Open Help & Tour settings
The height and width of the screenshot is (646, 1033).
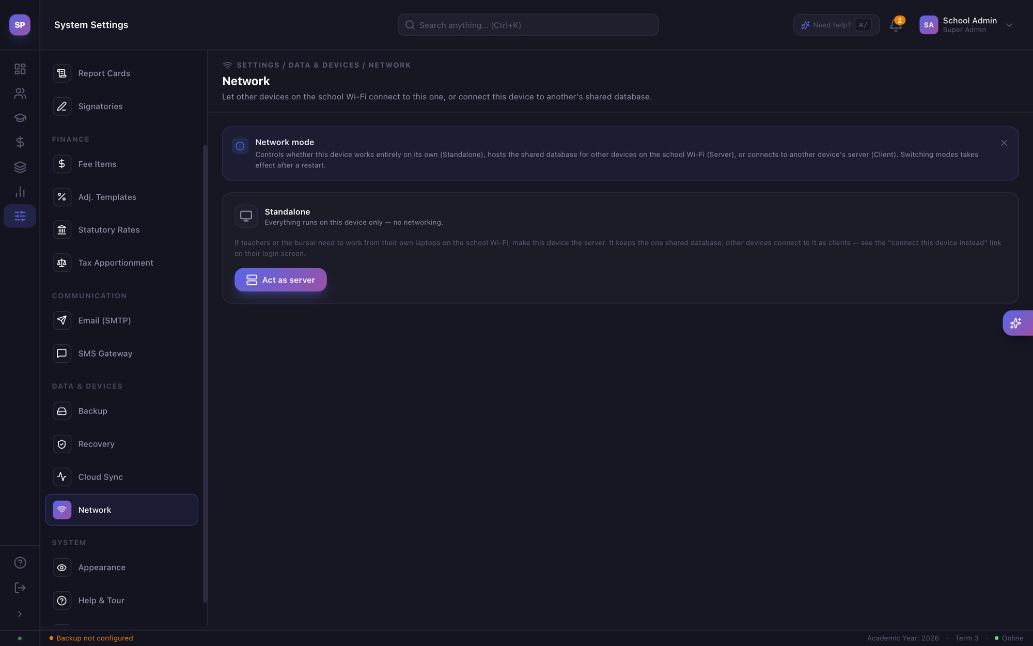(x=121, y=601)
